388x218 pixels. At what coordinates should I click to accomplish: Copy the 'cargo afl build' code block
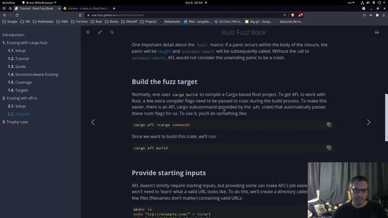point(329,148)
